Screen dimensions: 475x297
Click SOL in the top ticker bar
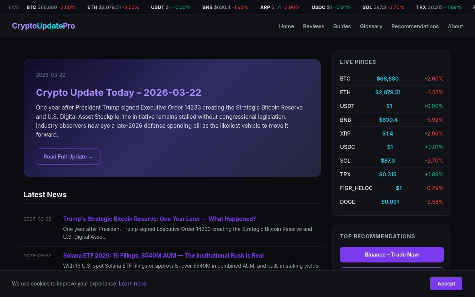tap(383, 7)
